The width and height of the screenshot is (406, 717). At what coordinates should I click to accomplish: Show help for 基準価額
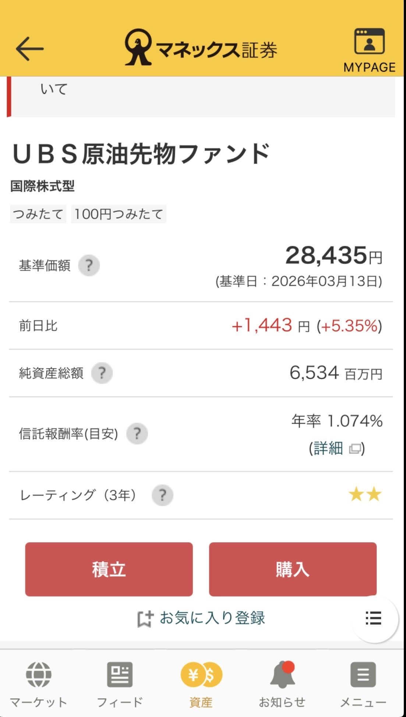pyautogui.click(x=89, y=265)
